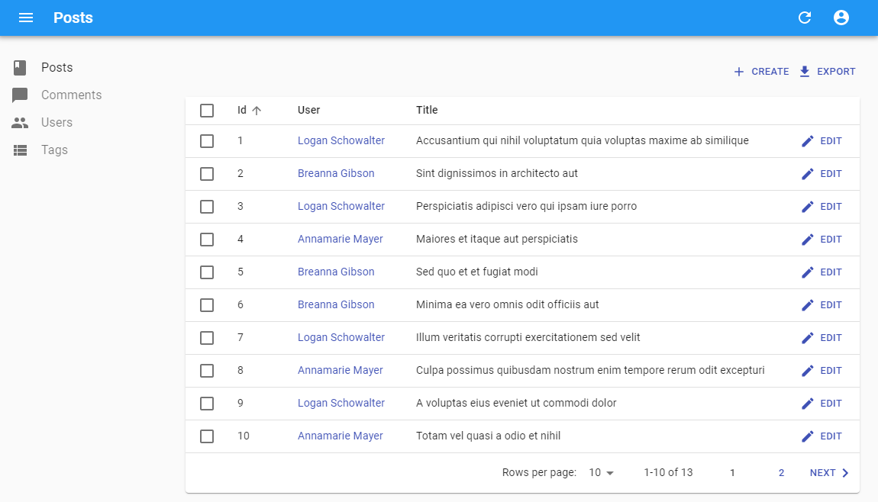Open the Tags section in sidebar
Image resolution: width=878 pixels, height=502 pixels.
pyautogui.click(x=54, y=150)
